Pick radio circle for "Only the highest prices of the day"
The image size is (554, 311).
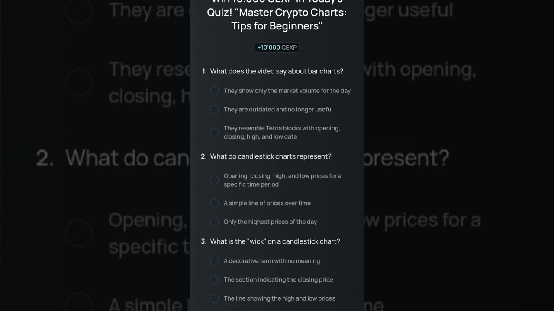pos(214,222)
